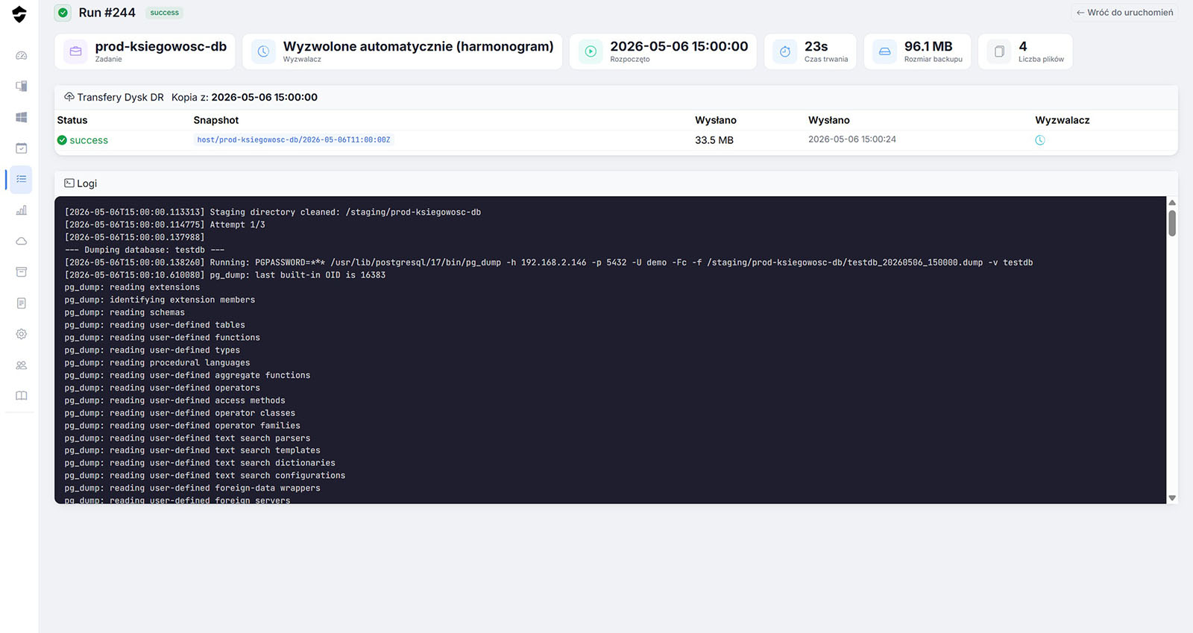Open the dashboard gauge icon in sidebar

[x=22, y=55]
